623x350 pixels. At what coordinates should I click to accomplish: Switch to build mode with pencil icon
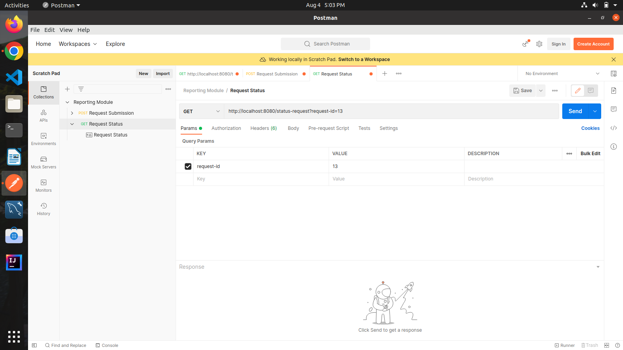578,91
